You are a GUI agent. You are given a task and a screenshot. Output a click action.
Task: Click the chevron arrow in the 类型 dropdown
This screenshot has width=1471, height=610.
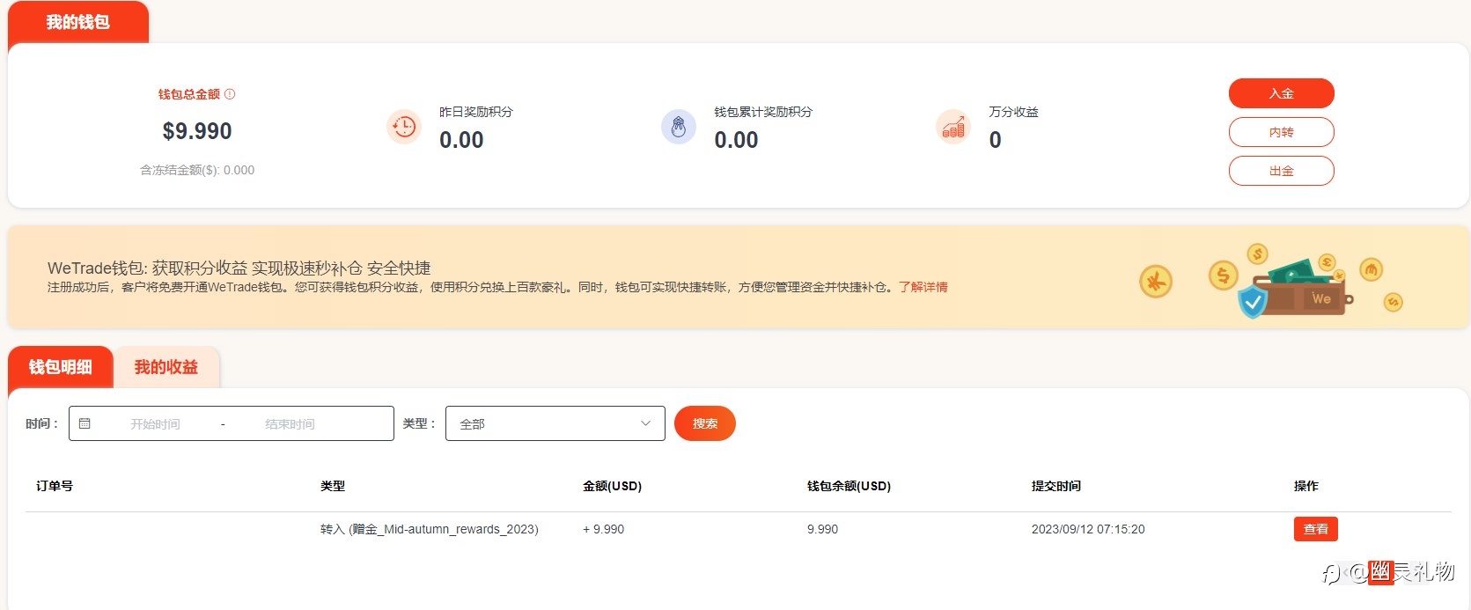tap(646, 423)
